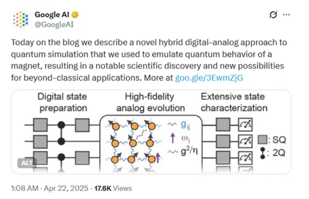Open the three-dot more options menu
Screen dimensions: 309x199
286,14
